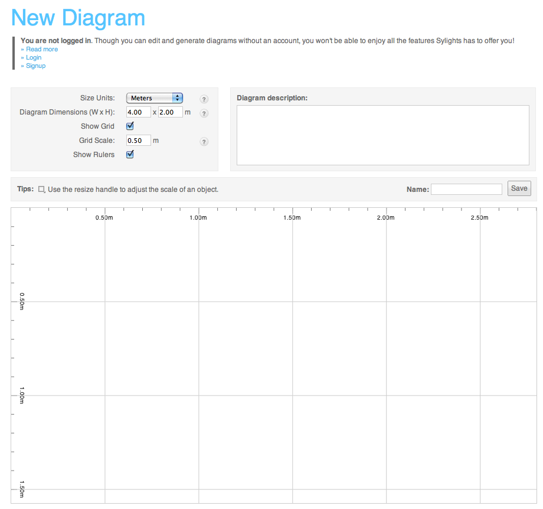The width and height of the screenshot is (543, 509).
Task: Select Meters in the Size Units combo box
Action: (x=153, y=98)
